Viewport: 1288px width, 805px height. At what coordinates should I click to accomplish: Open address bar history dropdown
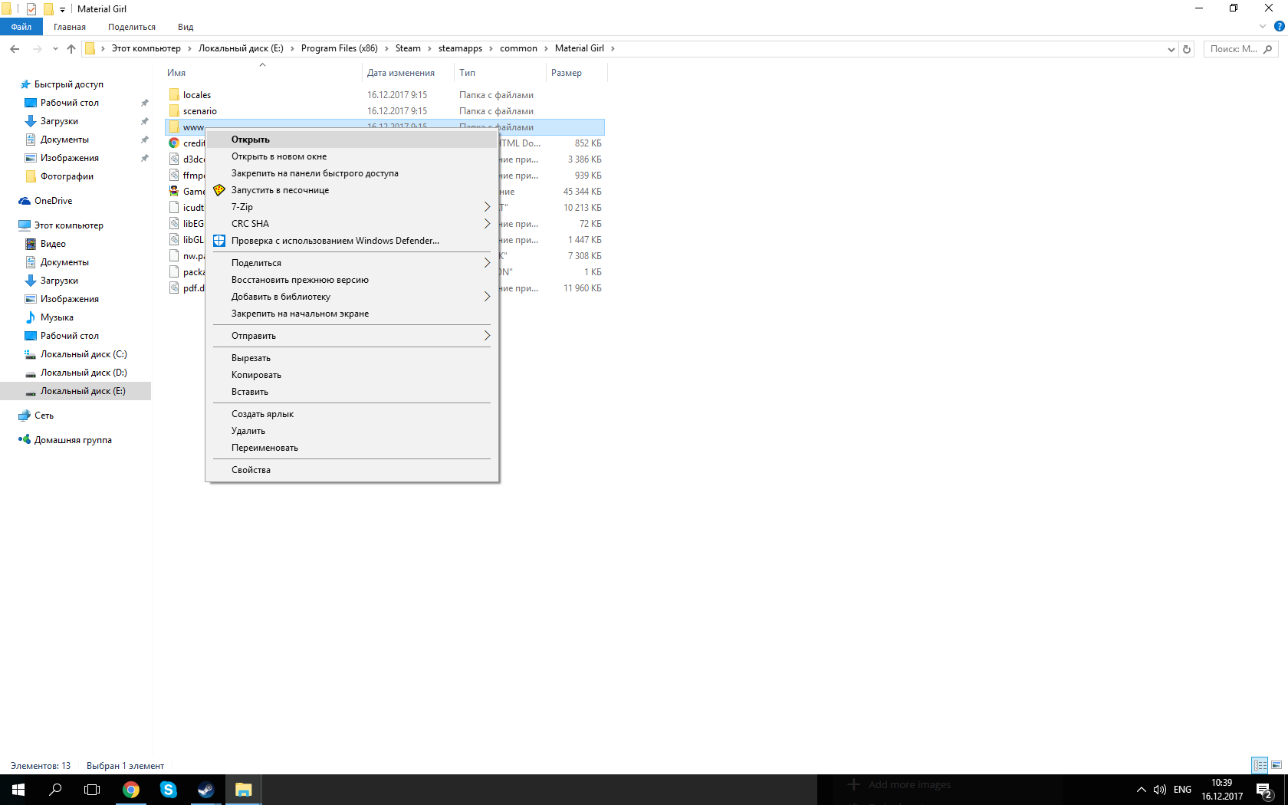1171,49
